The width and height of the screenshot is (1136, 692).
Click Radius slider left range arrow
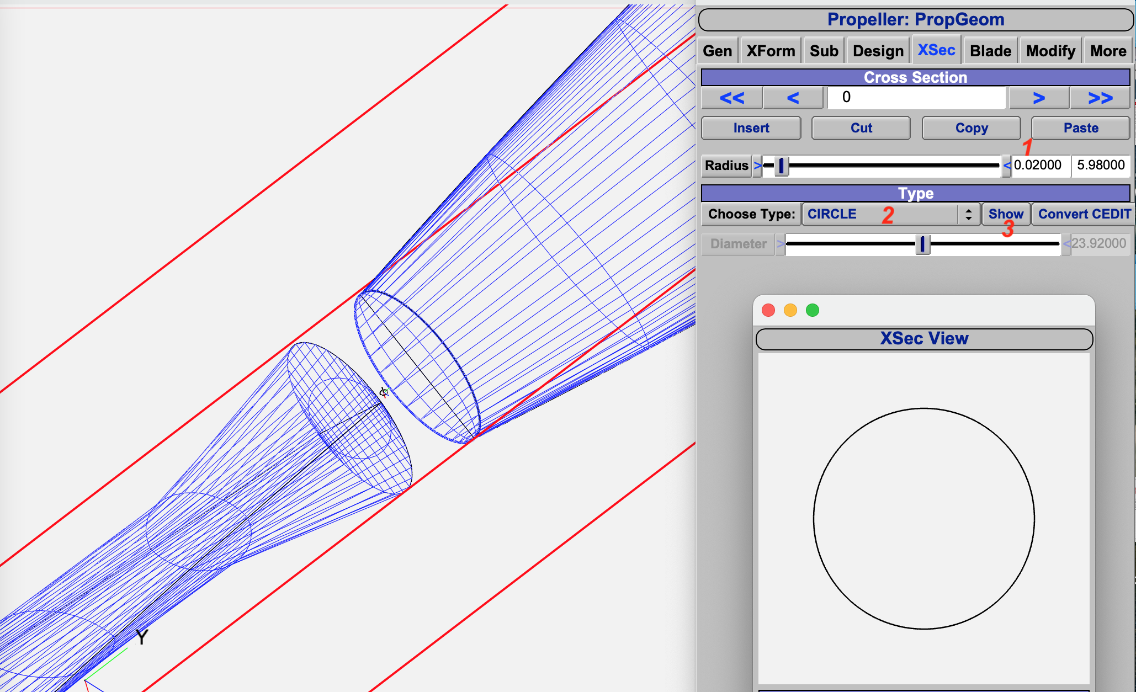(757, 166)
